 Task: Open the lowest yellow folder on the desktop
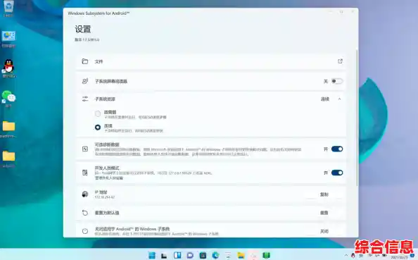[x=8, y=159]
